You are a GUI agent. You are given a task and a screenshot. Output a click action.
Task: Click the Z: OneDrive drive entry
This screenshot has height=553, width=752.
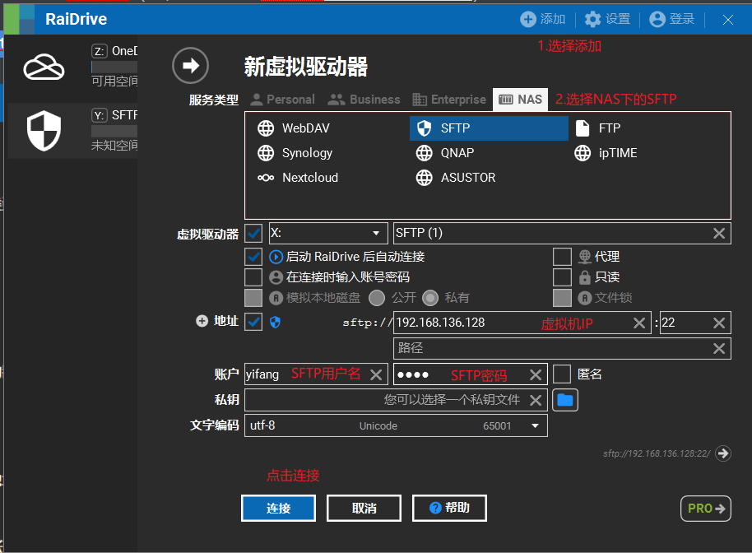tap(72, 66)
